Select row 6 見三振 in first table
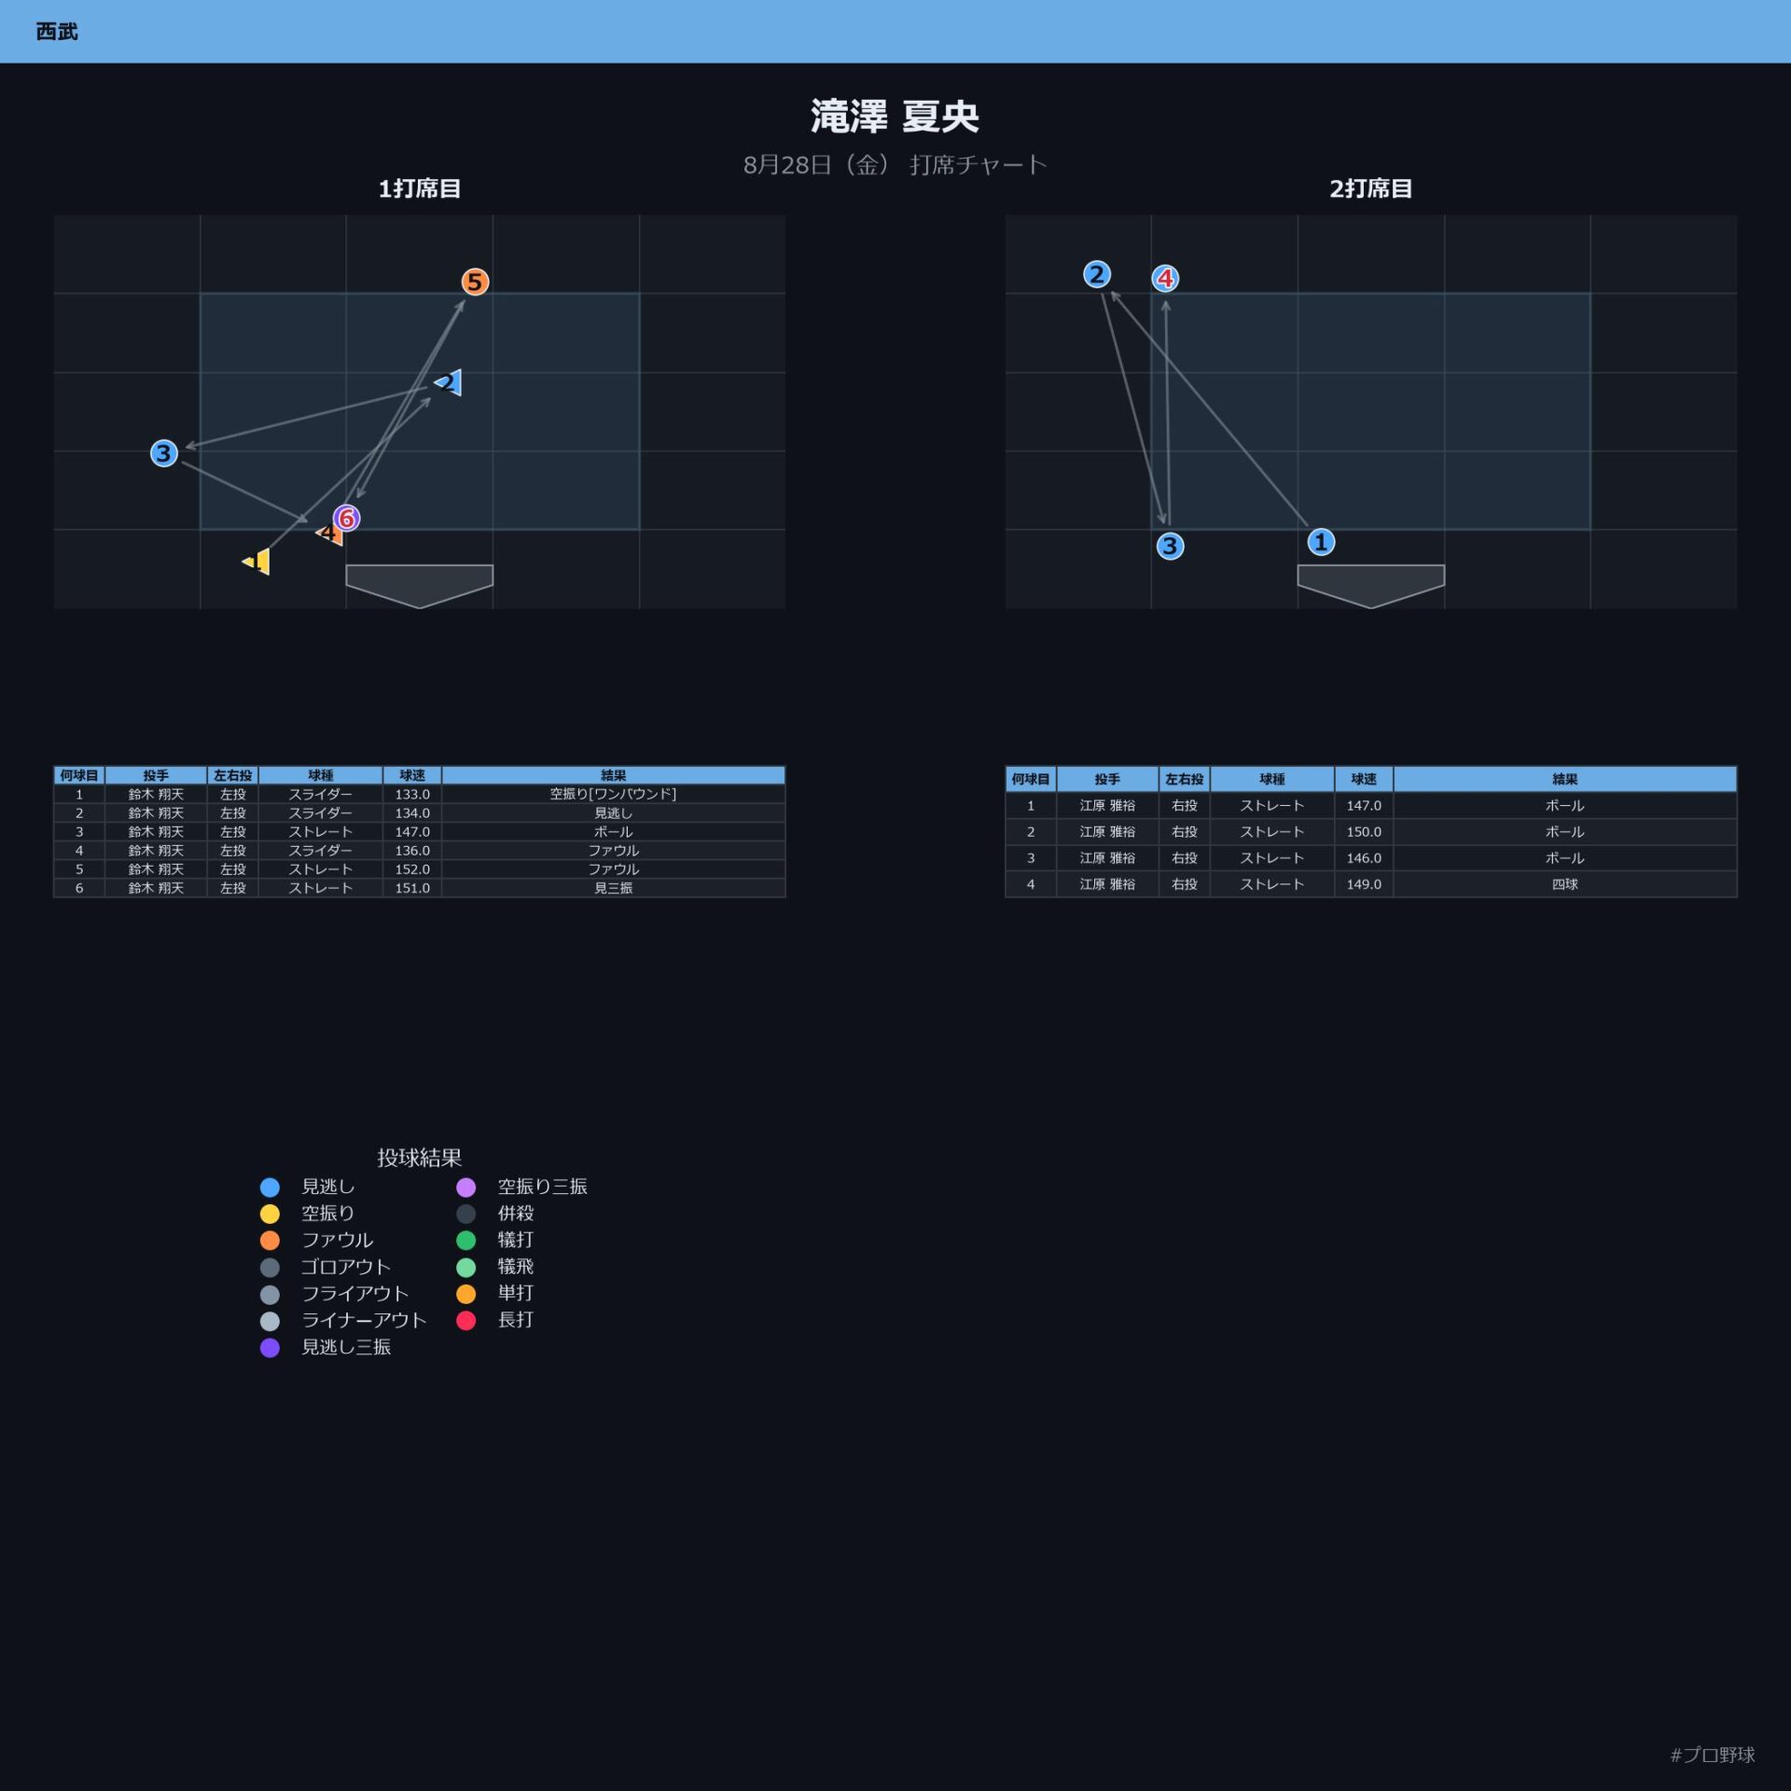1791x1791 pixels. click(x=420, y=888)
